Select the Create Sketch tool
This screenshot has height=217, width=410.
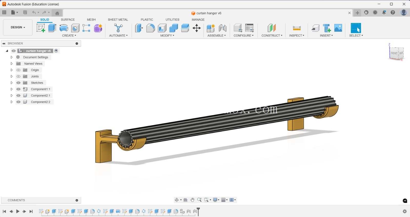click(41, 28)
